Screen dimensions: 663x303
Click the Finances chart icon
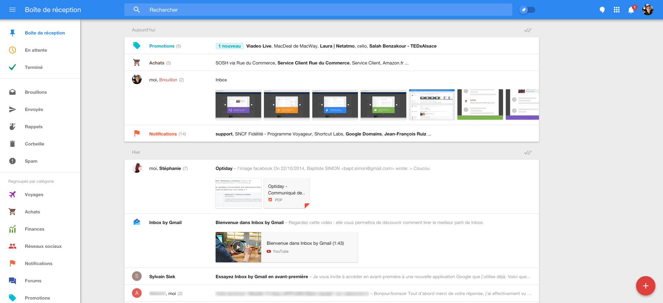click(x=12, y=229)
